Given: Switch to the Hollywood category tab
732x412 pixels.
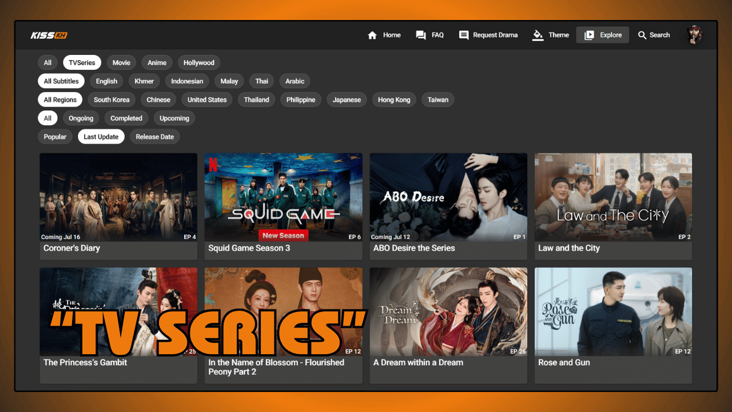Looking at the screenshot, I should (x=198, y=62).
